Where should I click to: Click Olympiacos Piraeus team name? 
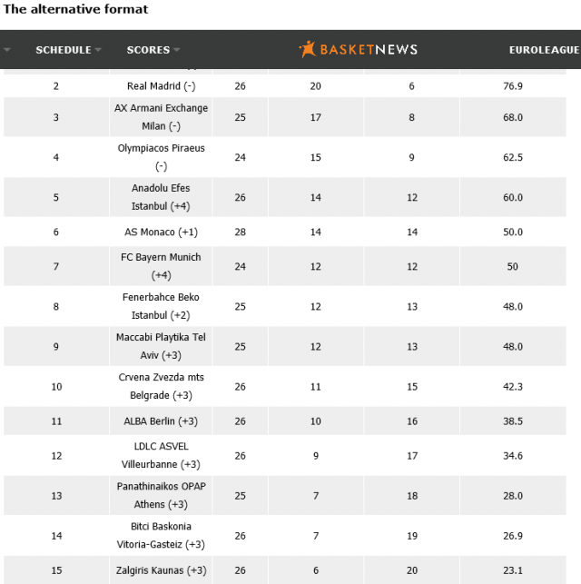pyautogui.click(x=162, y=156)
